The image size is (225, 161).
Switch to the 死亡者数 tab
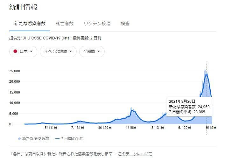pos(65,24)
